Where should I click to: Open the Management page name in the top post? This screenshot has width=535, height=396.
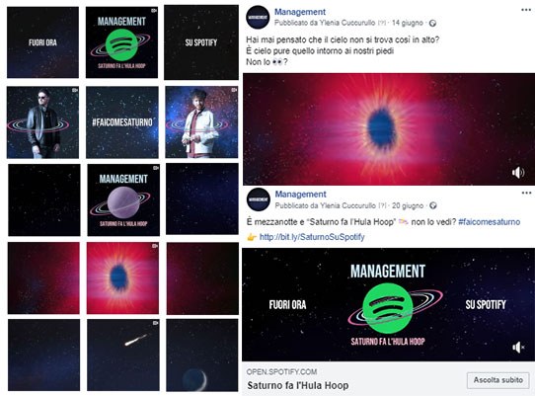pyautogui.click(x=300, y=12)
